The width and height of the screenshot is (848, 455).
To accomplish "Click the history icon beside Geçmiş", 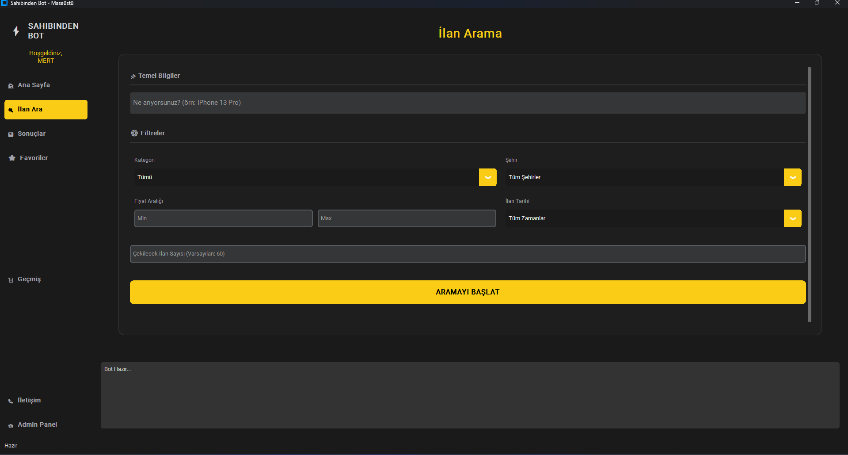I will (11, 280).
